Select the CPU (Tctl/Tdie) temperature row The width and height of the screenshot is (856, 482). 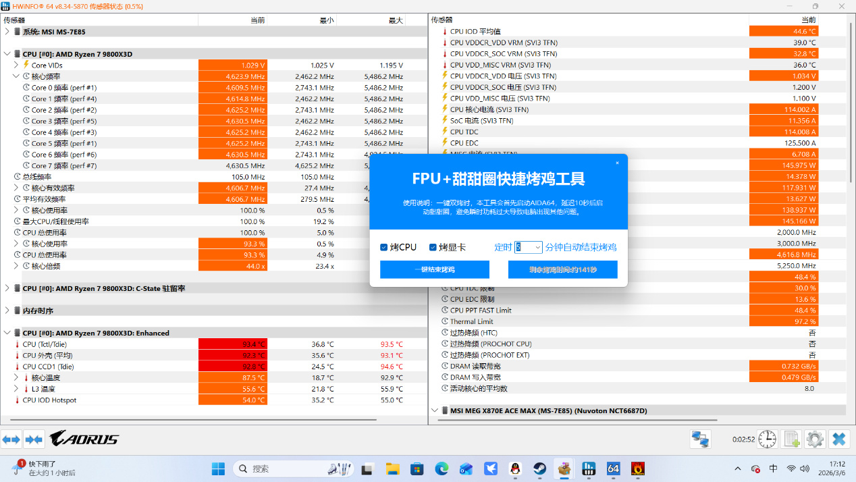[213, 344]
